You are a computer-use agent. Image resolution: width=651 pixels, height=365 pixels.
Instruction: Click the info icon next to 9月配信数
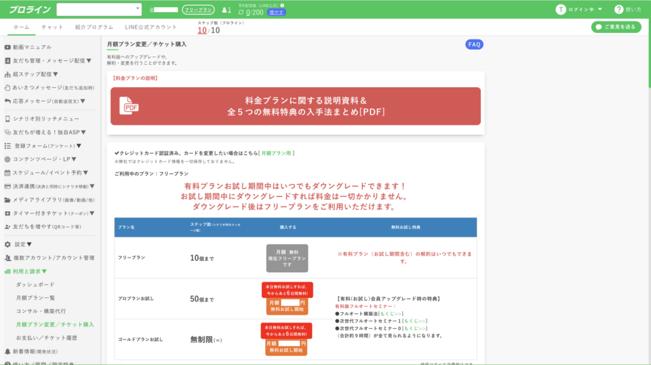point(282,5)
